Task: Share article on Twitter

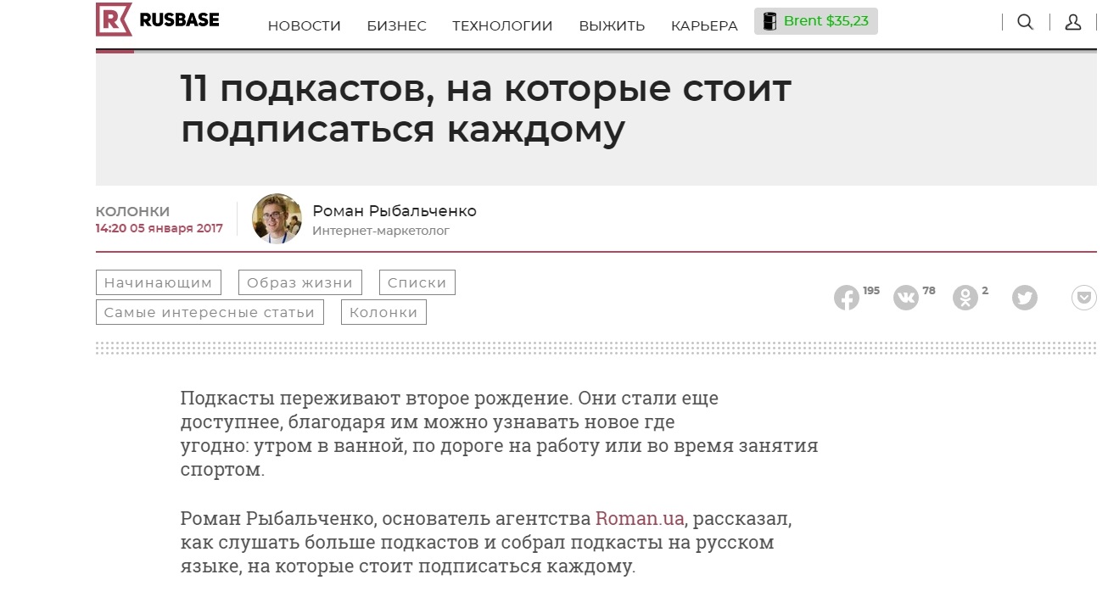Action: tap(1025, 298)
